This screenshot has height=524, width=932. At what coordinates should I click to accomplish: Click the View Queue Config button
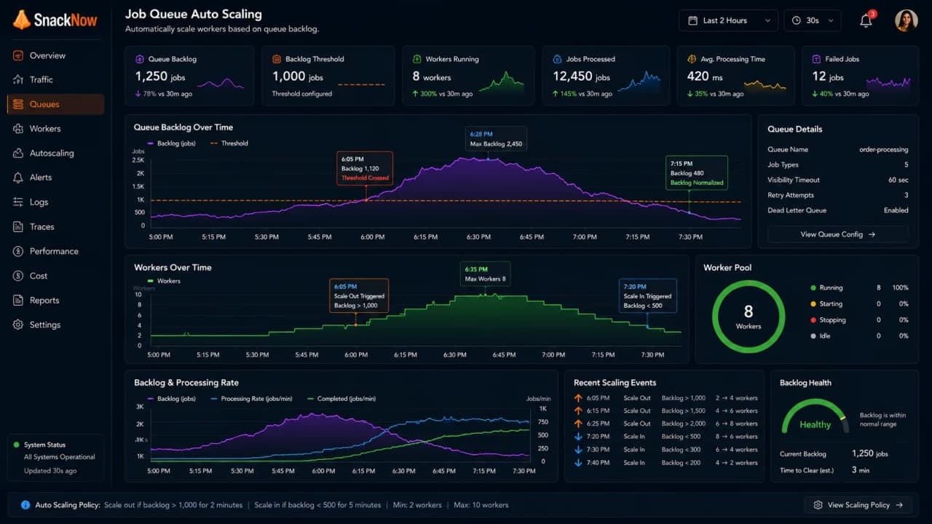(x=838, y=234)
